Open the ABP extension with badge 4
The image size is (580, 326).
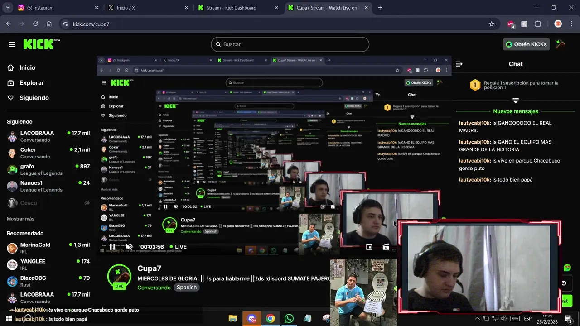pyautogui.click(x=511, y=24)
